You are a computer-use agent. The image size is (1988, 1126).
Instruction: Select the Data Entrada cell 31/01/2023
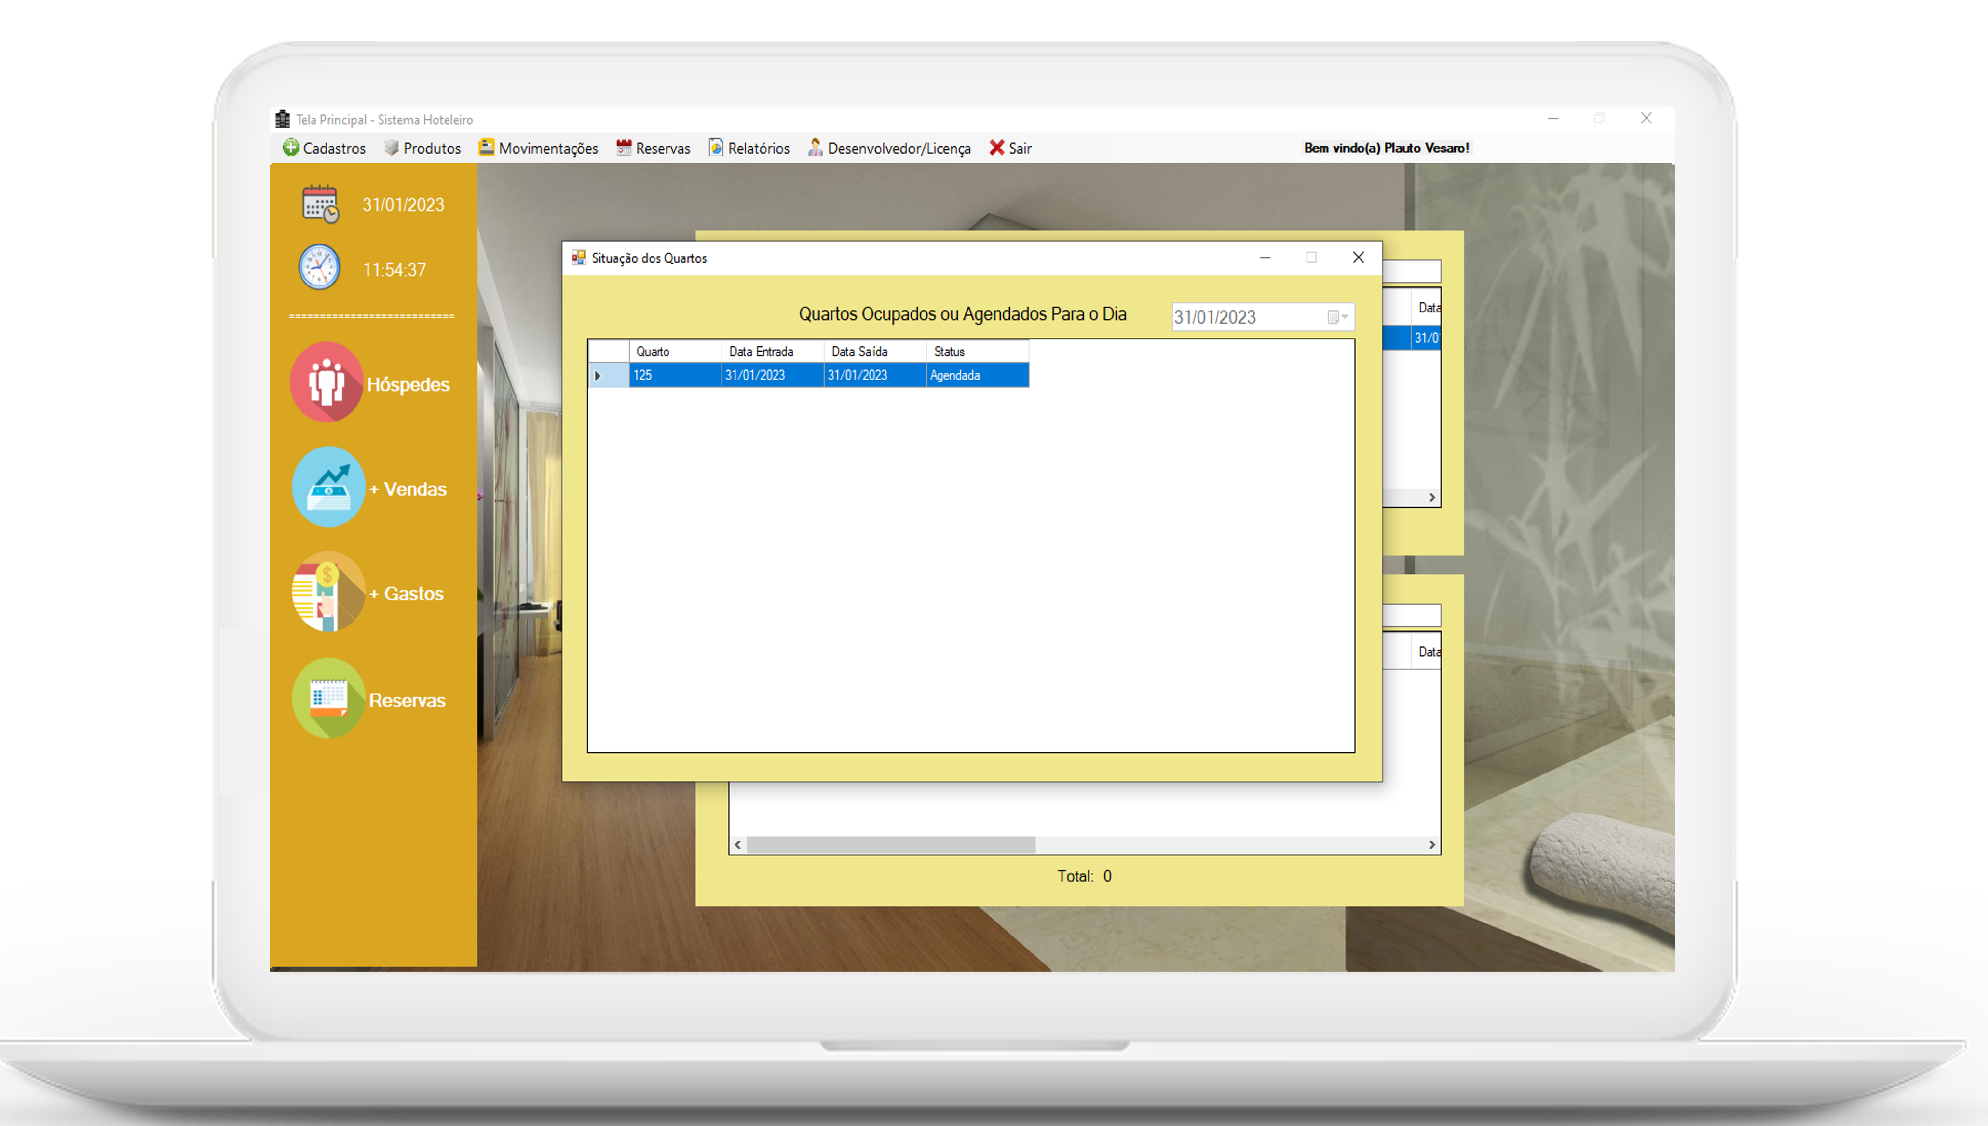coord(773,375)
